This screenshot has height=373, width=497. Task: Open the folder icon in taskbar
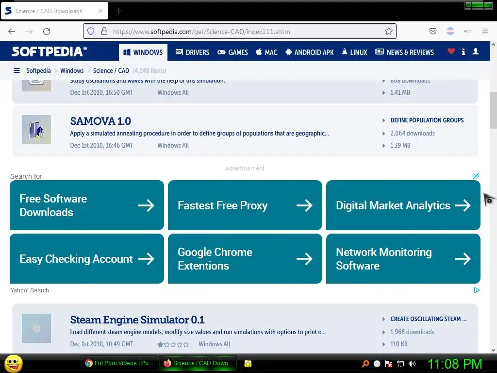coord(248,363)
